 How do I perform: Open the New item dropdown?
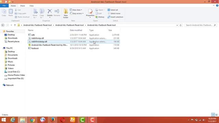tap(76, 10)
